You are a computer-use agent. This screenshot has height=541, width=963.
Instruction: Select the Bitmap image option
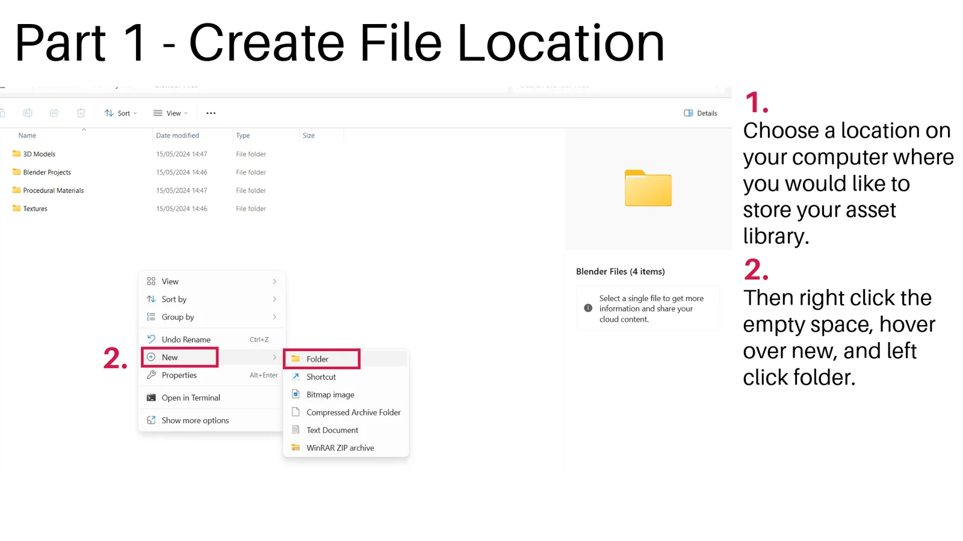pos(329,394)
